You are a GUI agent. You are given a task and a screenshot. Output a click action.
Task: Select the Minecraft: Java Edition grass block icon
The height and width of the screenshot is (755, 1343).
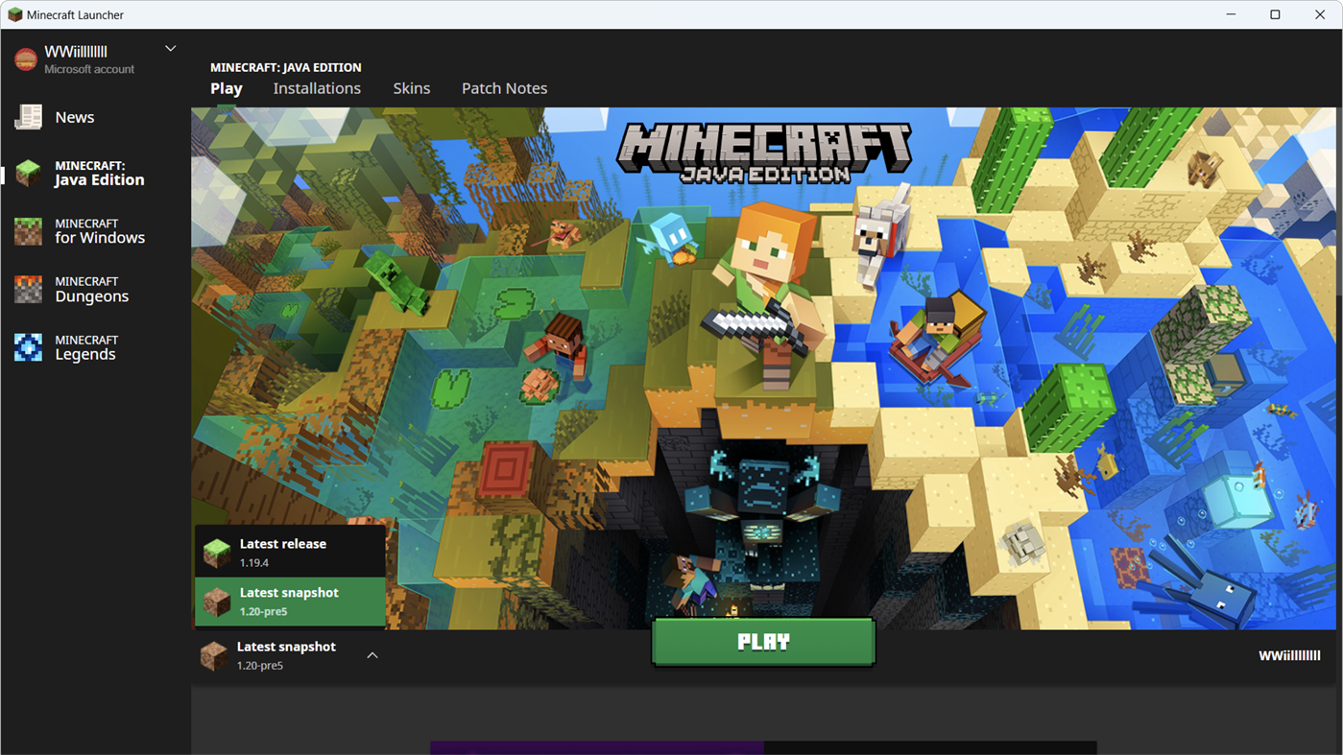point(27,173)
